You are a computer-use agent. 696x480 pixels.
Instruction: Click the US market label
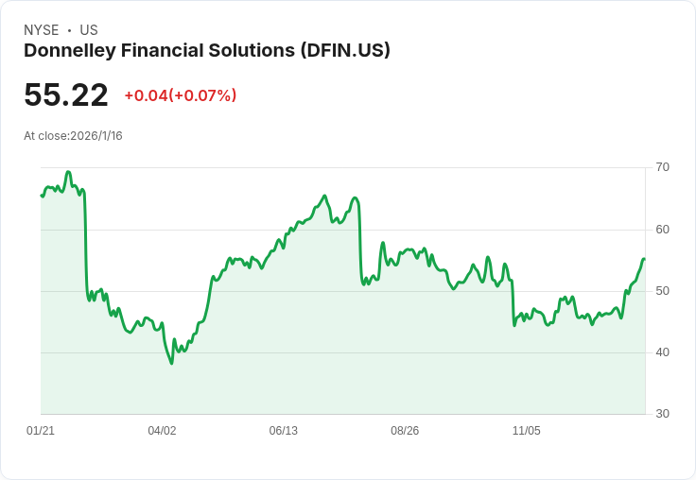[x=89, y=30]
